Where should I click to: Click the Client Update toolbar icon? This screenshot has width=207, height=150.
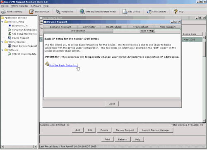(x=149, y=12)
